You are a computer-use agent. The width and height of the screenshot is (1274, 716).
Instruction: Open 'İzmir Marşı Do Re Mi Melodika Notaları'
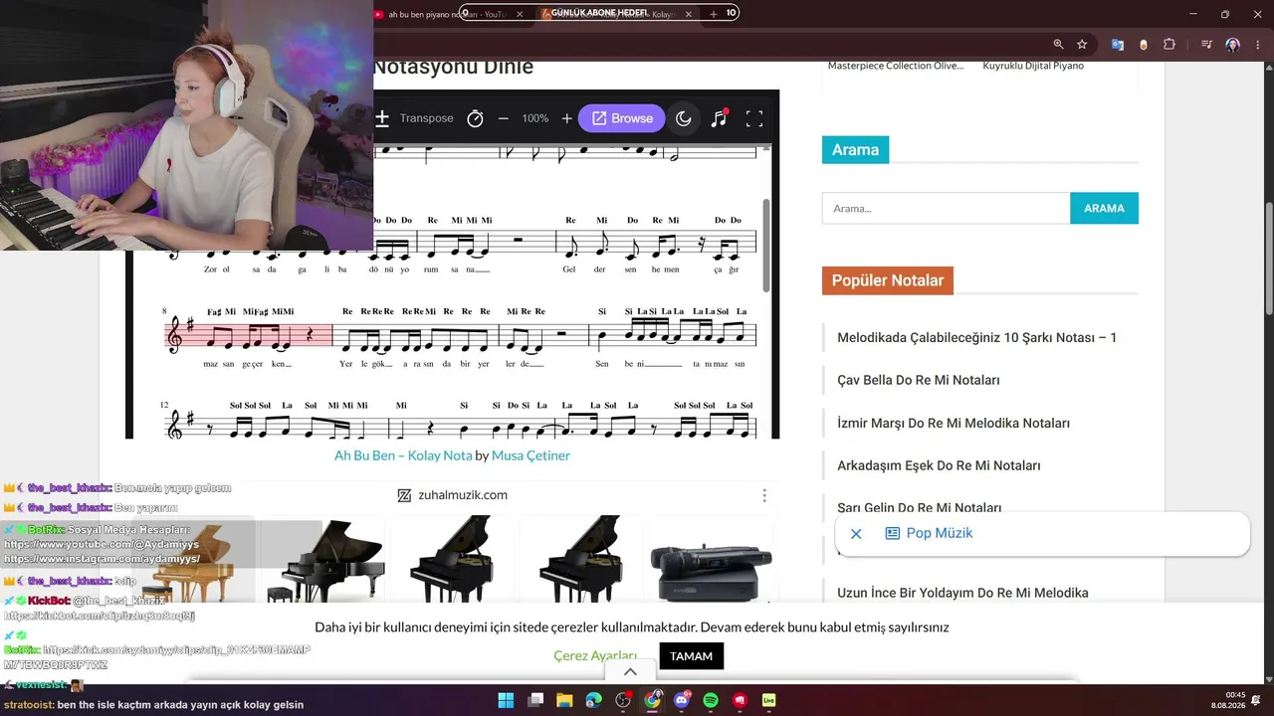[954, 423]
